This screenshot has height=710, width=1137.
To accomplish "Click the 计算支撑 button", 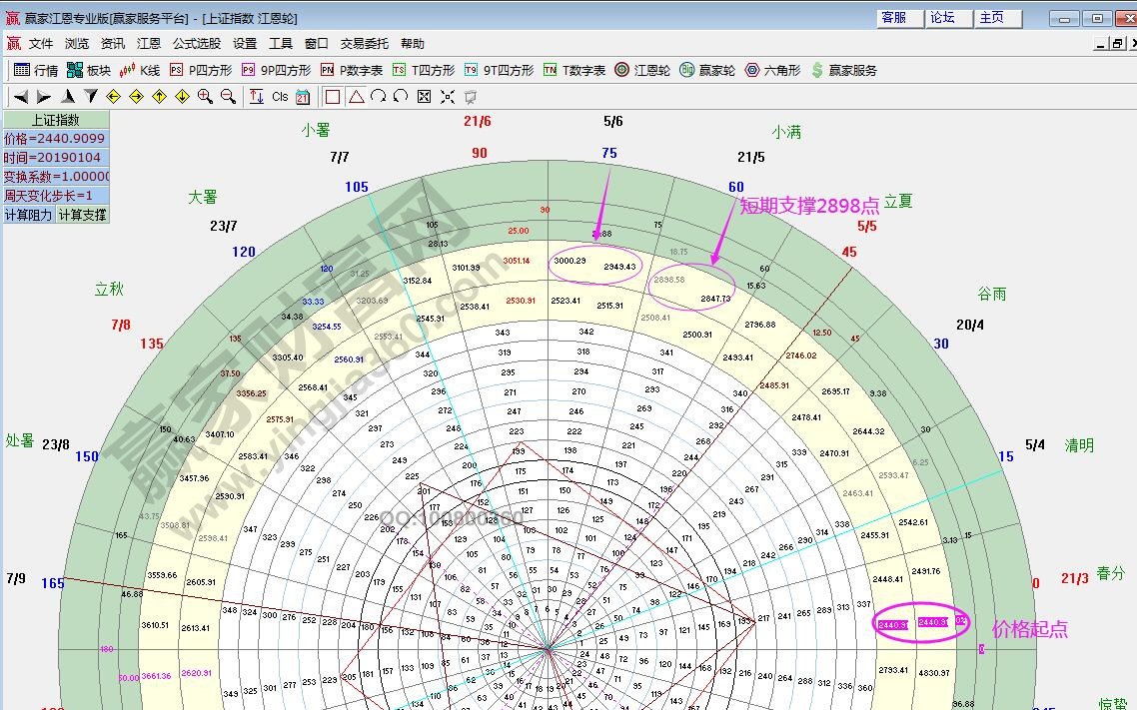I will click(x=82, y=215).
